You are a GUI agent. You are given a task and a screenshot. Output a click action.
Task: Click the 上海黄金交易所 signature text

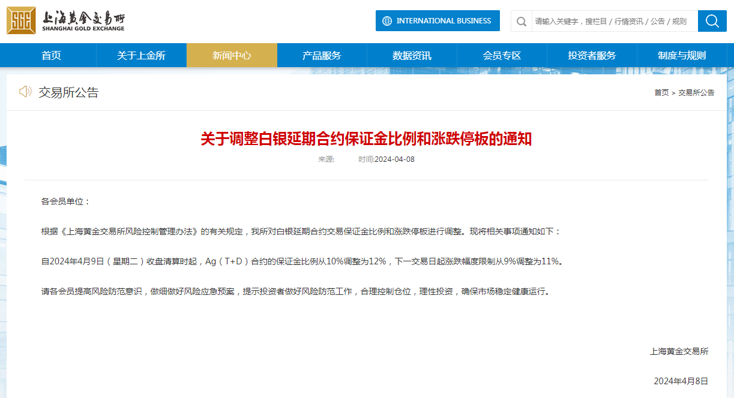(x=679, y=351)
